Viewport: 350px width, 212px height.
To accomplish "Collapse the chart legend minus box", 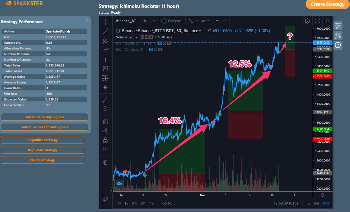I will pyautogui.click(x=118, y=31).
